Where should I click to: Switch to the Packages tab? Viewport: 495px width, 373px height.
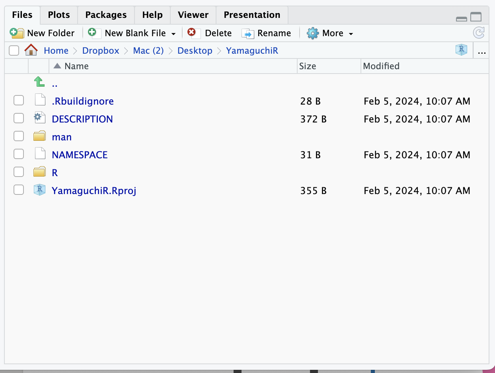106,15
